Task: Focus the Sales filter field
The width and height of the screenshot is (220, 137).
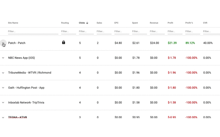Action: click(104, 32)
